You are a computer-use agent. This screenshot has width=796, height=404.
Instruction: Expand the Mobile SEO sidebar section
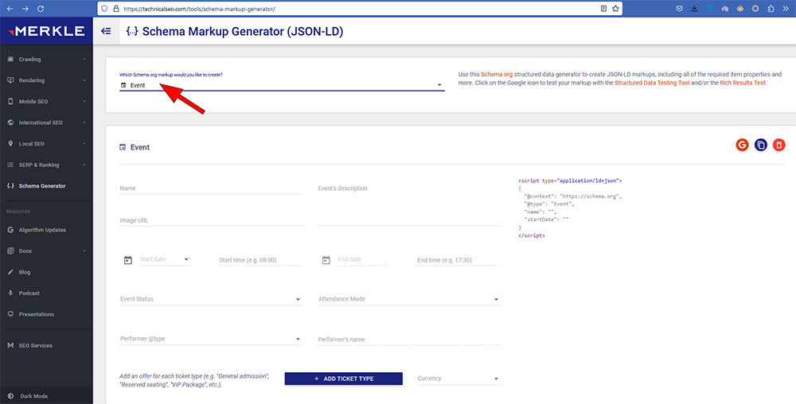(x=46, y=101)
